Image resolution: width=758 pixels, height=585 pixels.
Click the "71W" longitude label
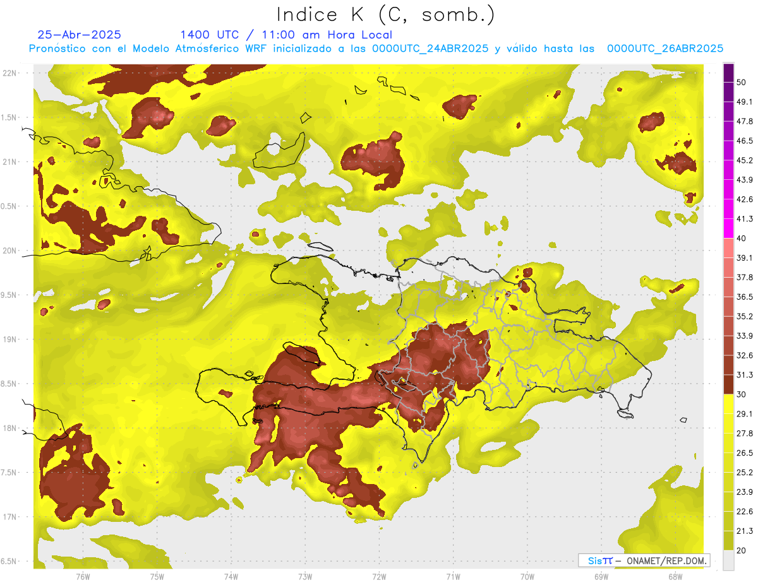tap(453, 577)
